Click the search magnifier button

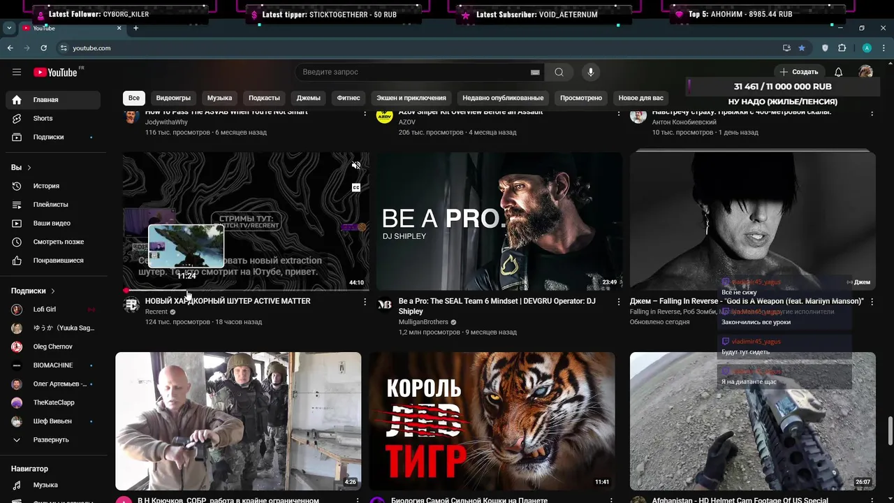pos(559,72)
